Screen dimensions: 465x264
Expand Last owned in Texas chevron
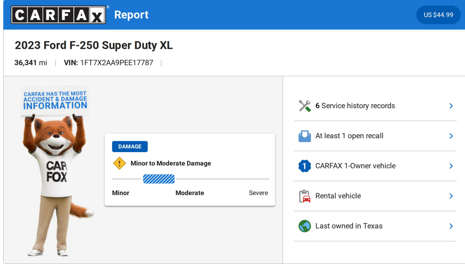coord(451,226)
